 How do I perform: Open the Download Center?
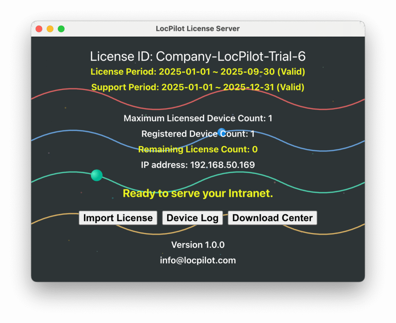(x=272, y=218)
